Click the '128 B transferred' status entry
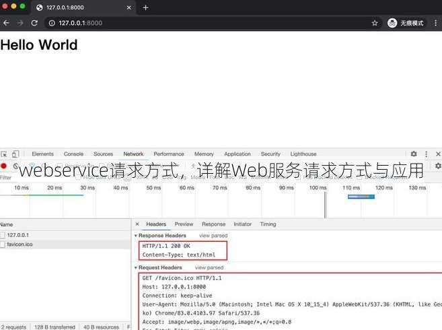Image resolution: width=442 pixels, height=330 pixels. pyautogui.click(x=54, y=327)
